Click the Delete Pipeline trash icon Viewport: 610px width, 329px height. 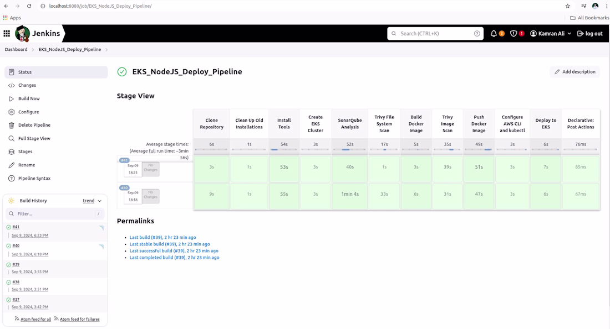[11, 126]
